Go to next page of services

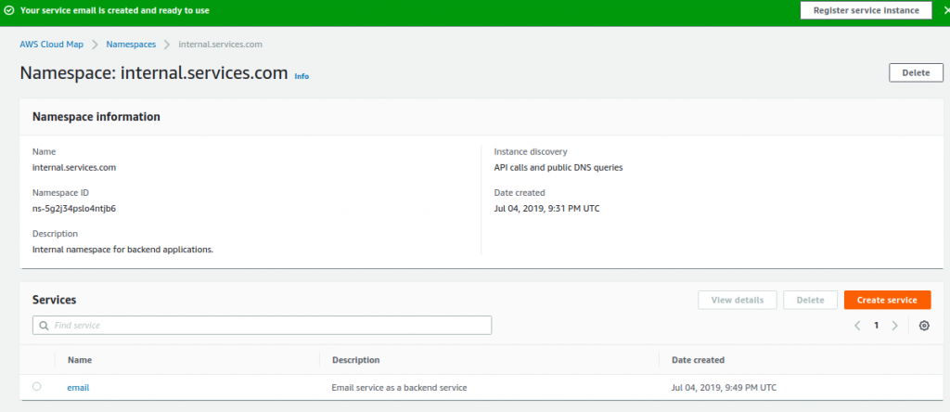tap(895, 326)
